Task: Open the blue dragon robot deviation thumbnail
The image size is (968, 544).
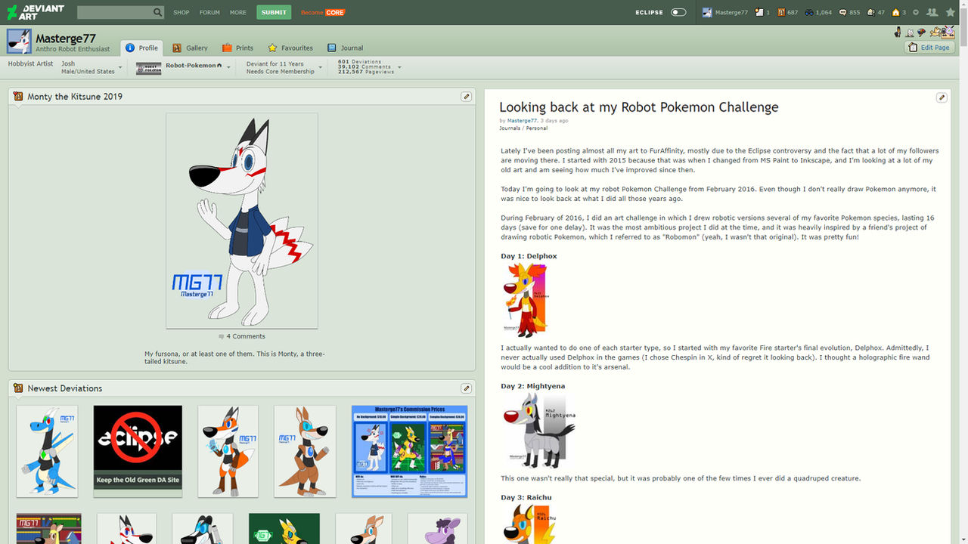Action: coord(47,451)
